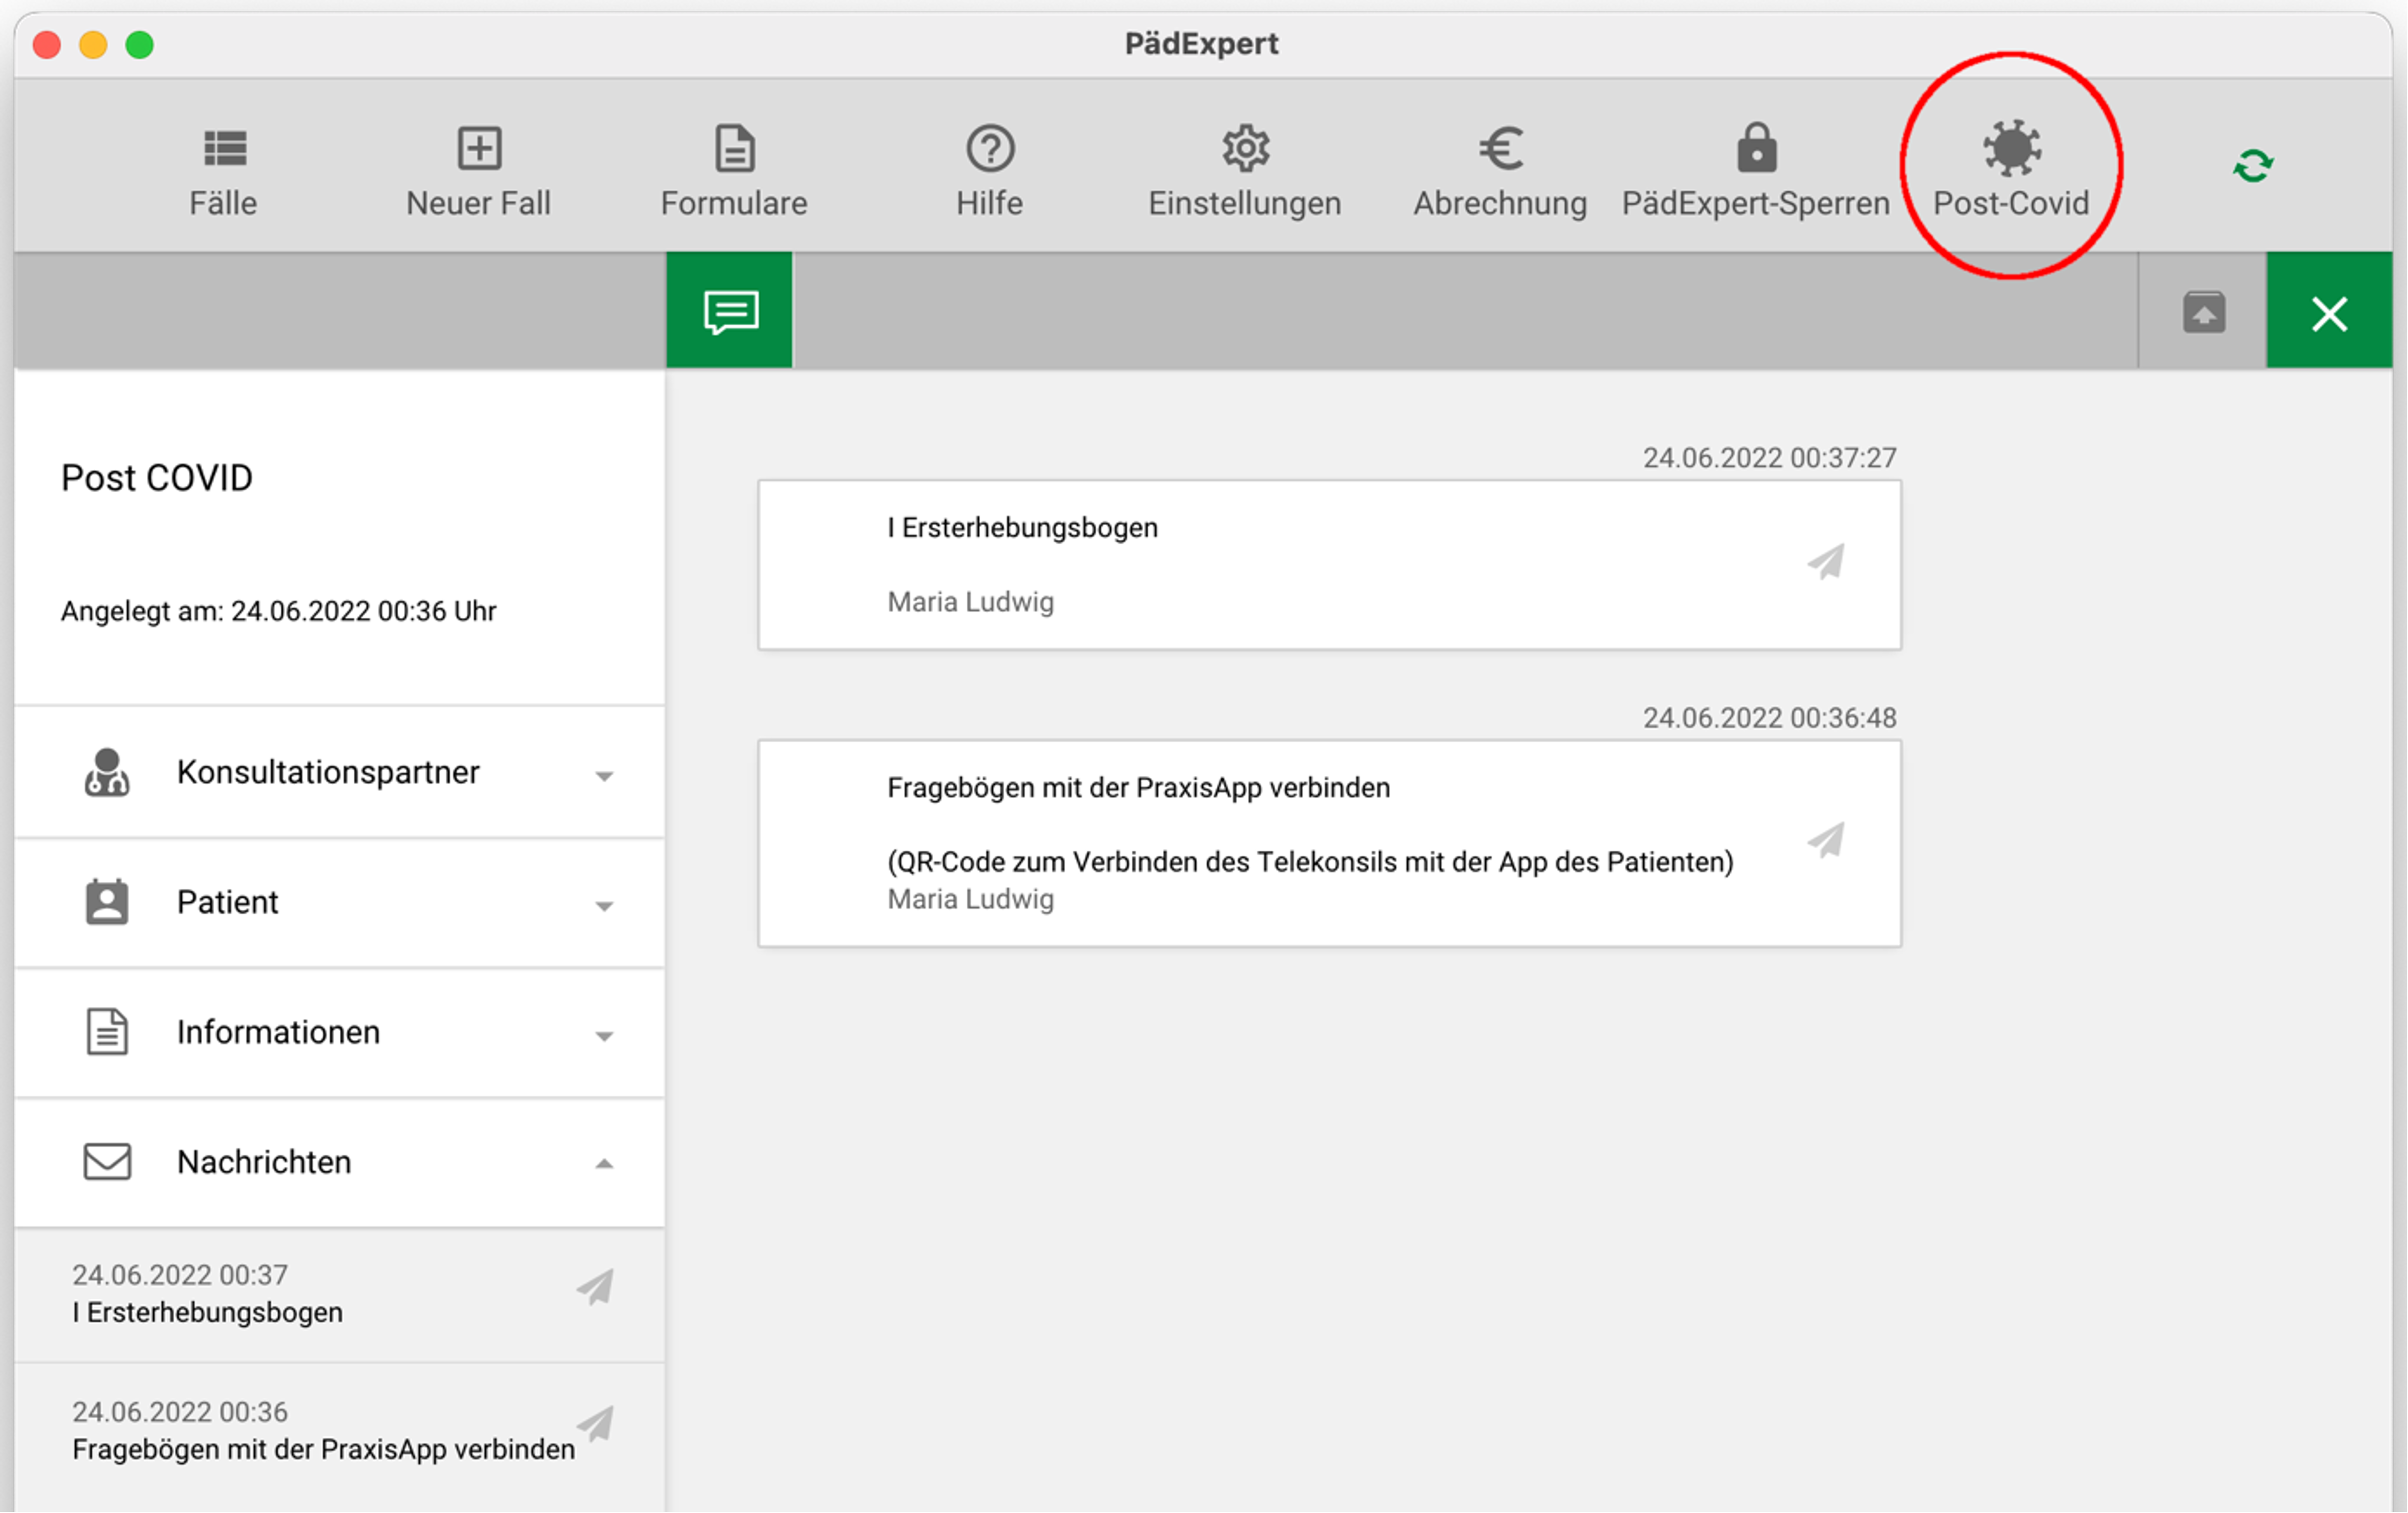This screenshot has height=1513, width=2408.
Task: Open the Formulare document icon
Action: pos(735,148)
